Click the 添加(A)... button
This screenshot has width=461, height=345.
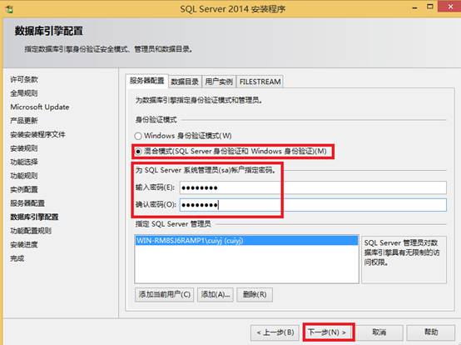point(216,295)
